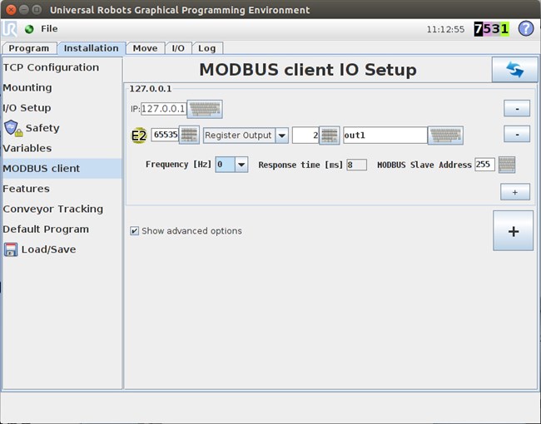Switch to the Program tab
541x424 pixels.
(x=29, y=48)
